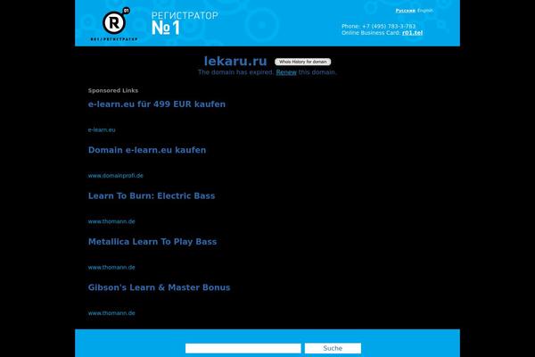Open 'Metallica Learn To Play Bass' link
The width and height of the screenshot is (535, 357).
tap(152, 242)
